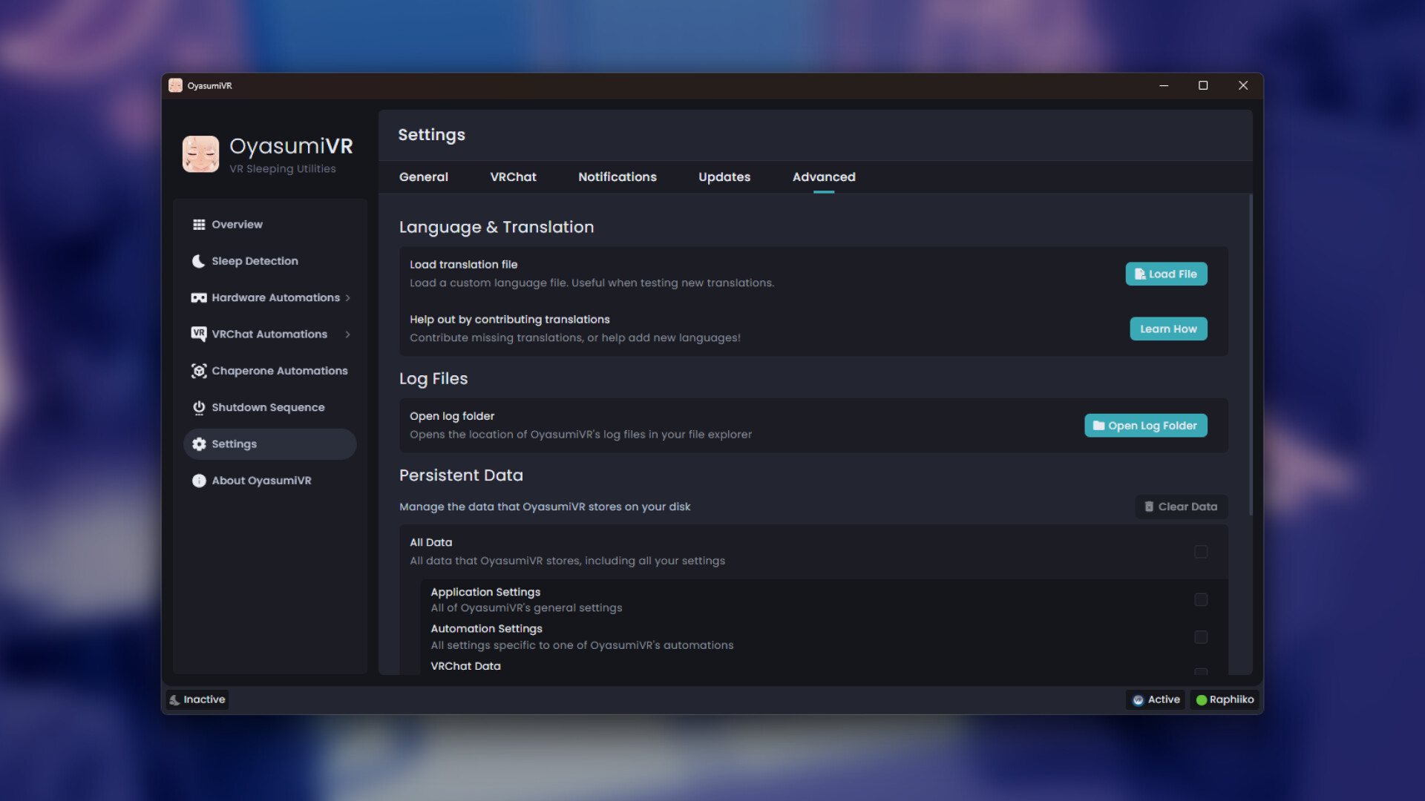Toggle the sleep mode Active indicator
Viewport: 1425px width, 801px height.
pos(1155,699)
